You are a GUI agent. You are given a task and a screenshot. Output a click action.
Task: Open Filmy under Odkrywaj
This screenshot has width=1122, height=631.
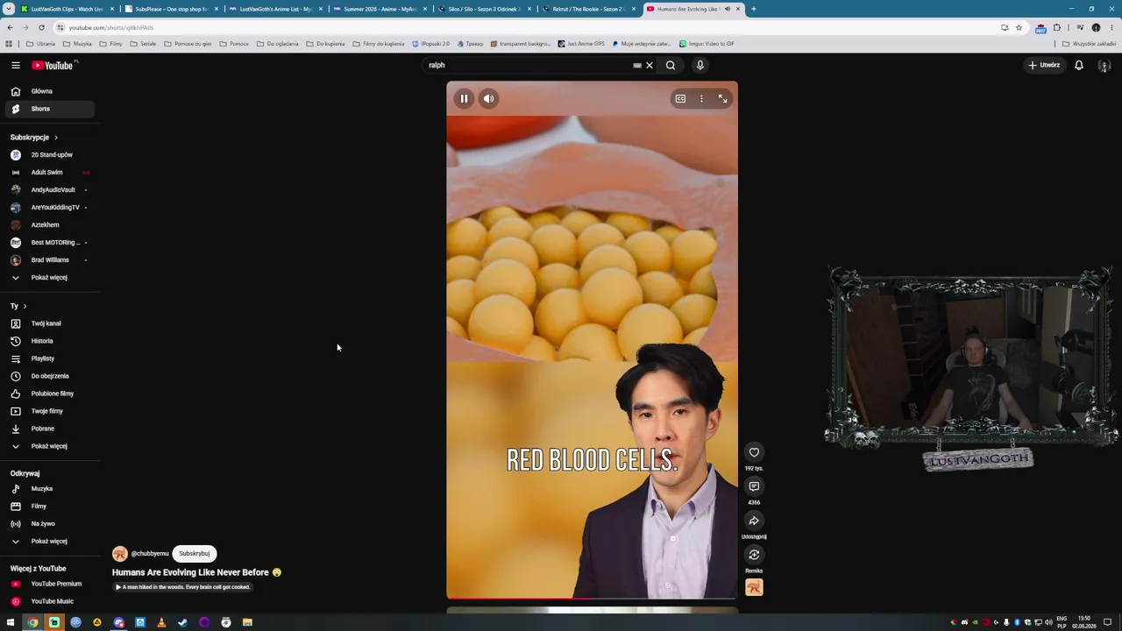[49, 507]
